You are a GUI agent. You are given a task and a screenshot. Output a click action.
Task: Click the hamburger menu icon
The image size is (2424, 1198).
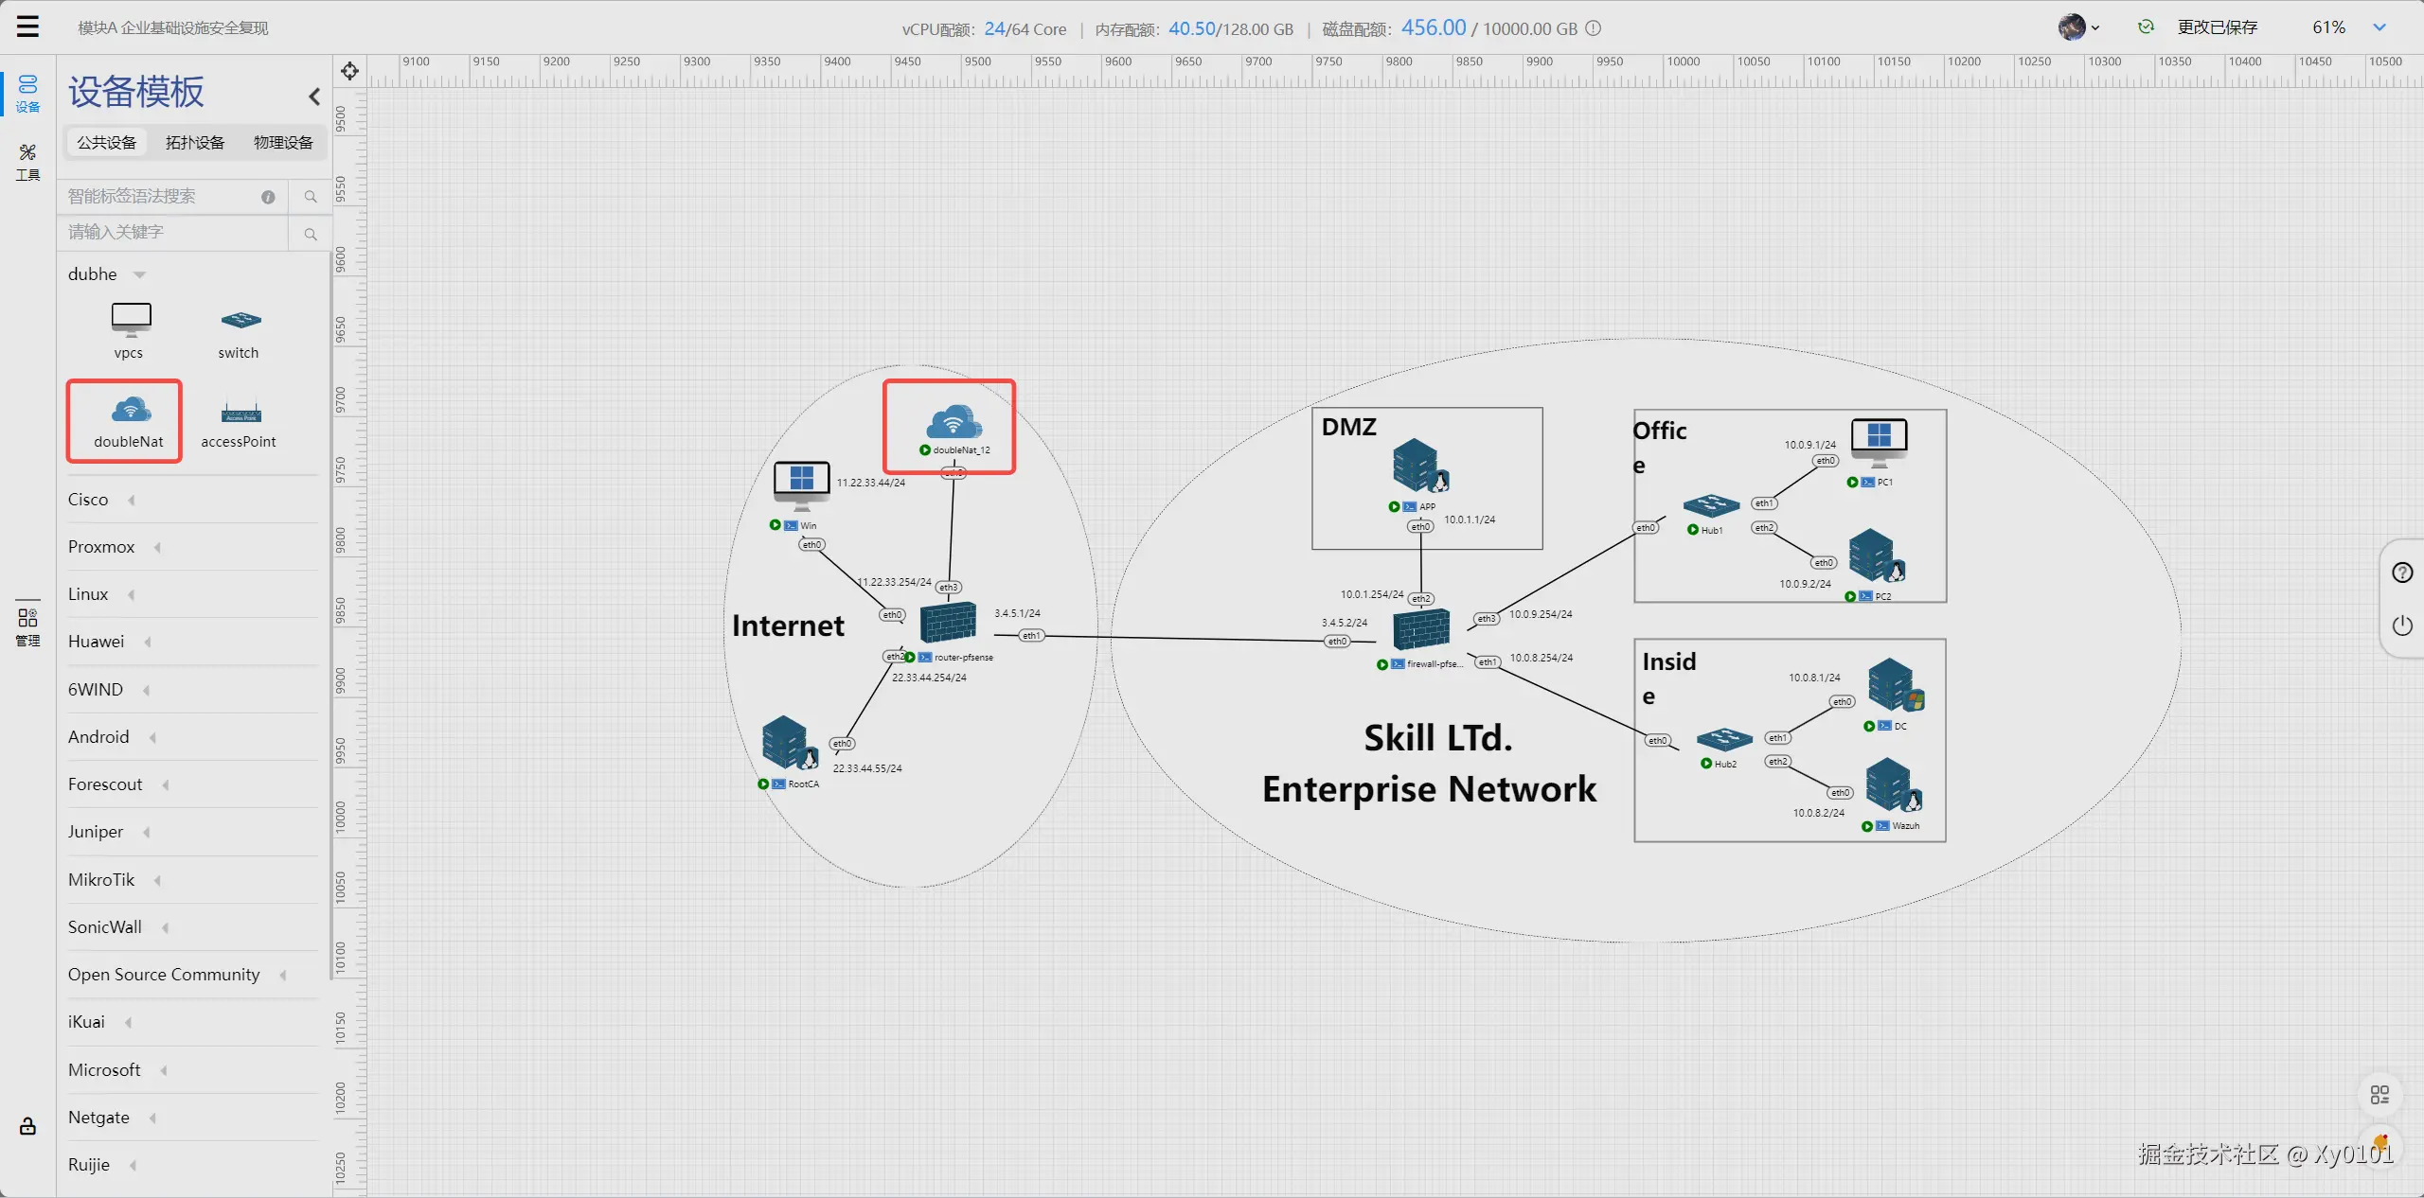tap(28, 26)
